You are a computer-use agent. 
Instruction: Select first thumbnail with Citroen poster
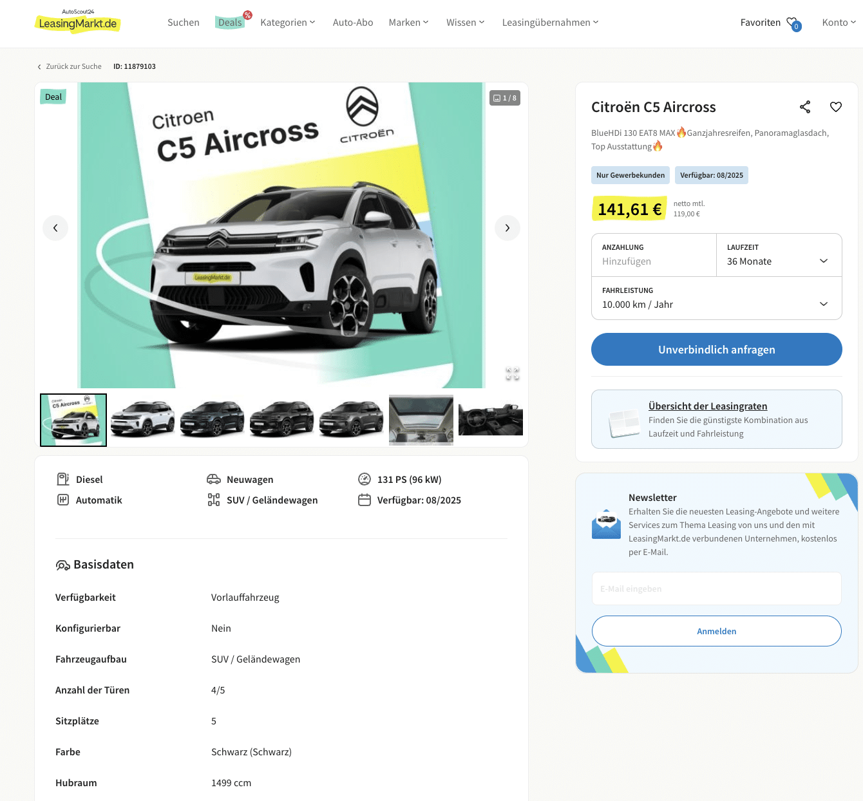point(73,420)
